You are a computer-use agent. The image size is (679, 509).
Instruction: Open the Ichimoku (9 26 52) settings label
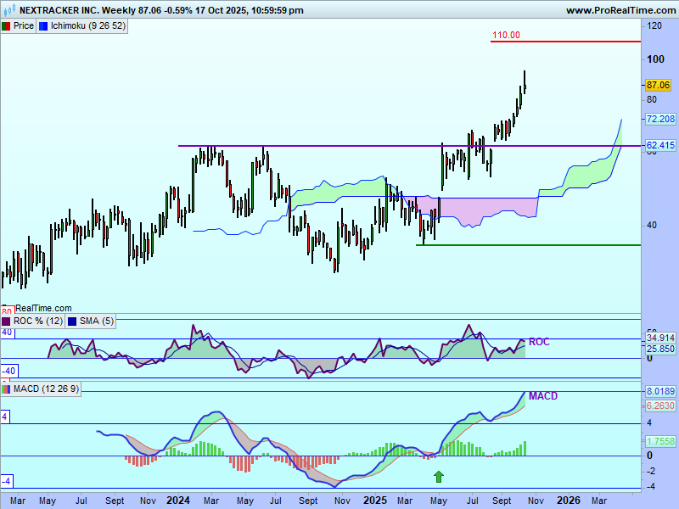(x=88, y=25)
